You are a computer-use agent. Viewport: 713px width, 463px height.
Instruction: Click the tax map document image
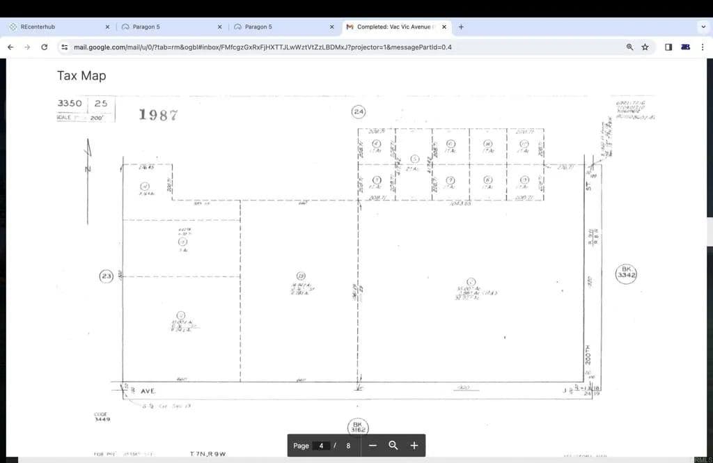coord(355,272)
